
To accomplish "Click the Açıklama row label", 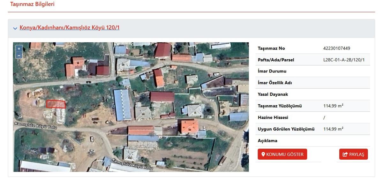I will click(x=267, y=141).
